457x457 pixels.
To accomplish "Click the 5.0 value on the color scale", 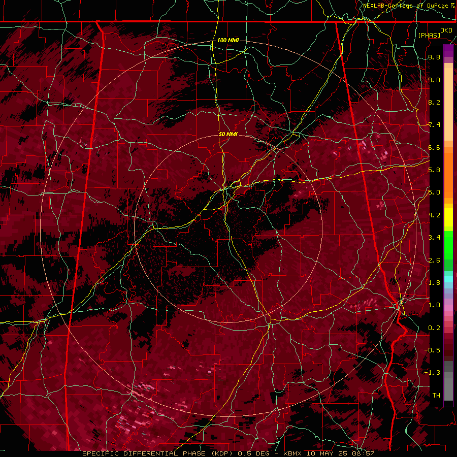I will pyautogui.click(x=434, y=192).
